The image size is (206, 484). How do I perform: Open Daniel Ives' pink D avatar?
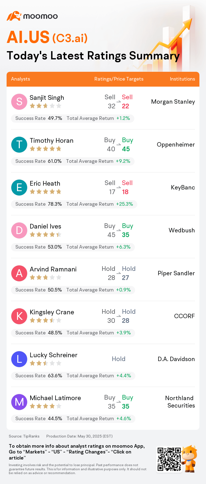pos(19,230)
